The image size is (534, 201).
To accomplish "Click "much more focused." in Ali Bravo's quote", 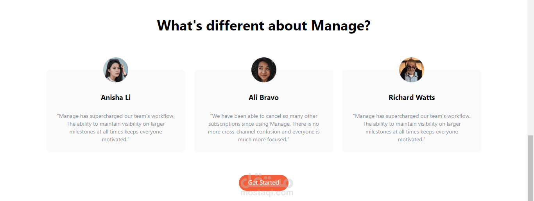I will tap(264, 140).
